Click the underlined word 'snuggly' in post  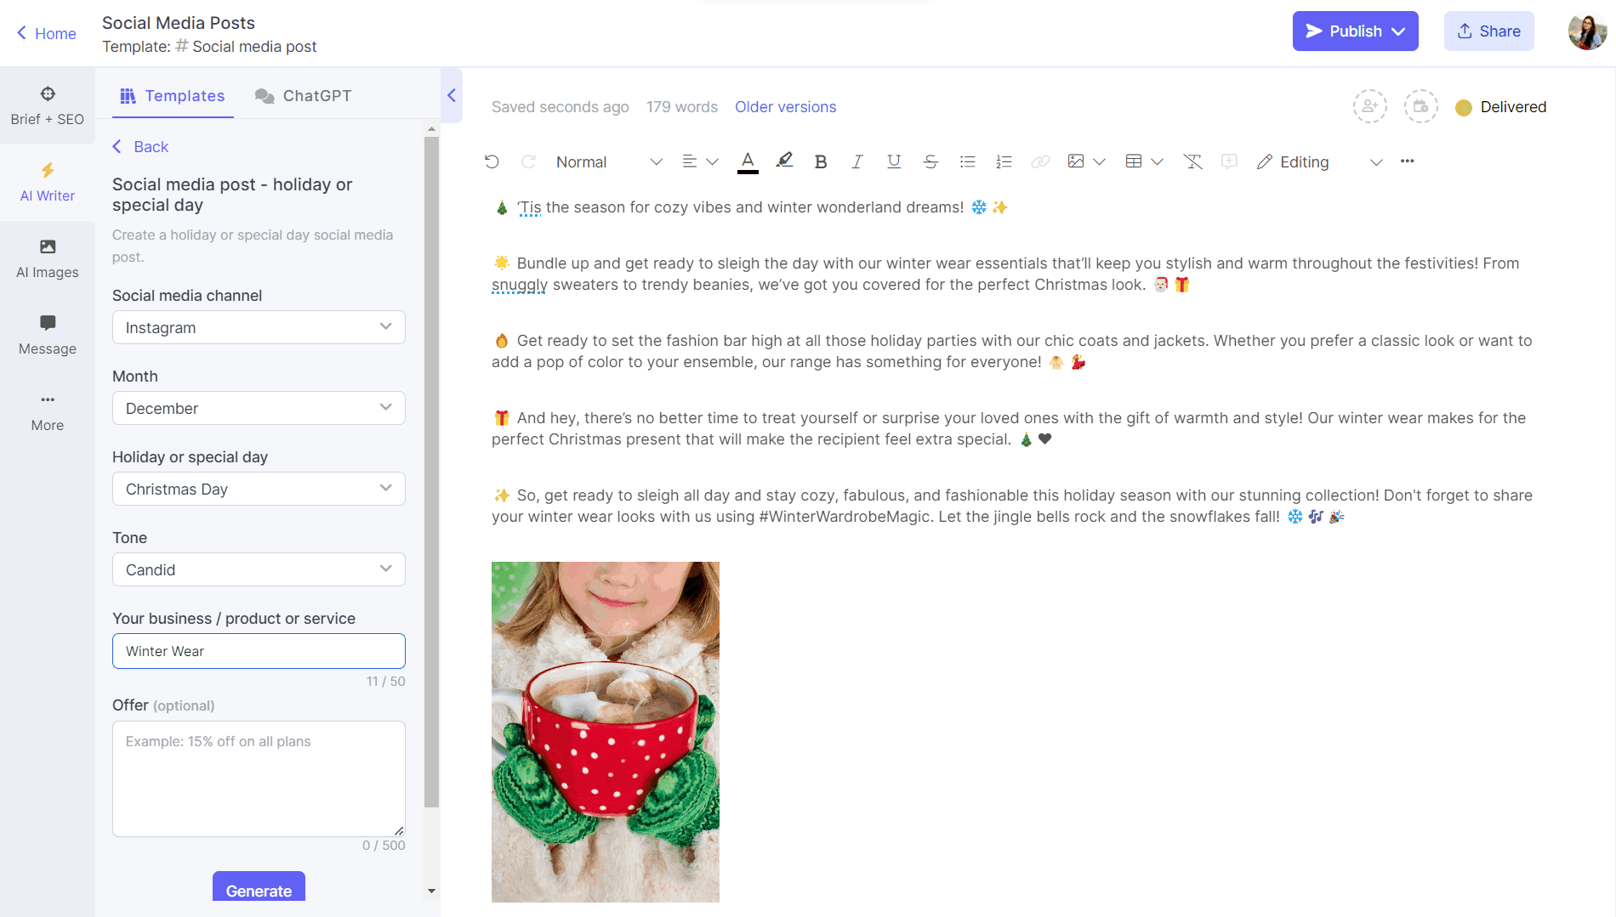(x=520, y=285)
